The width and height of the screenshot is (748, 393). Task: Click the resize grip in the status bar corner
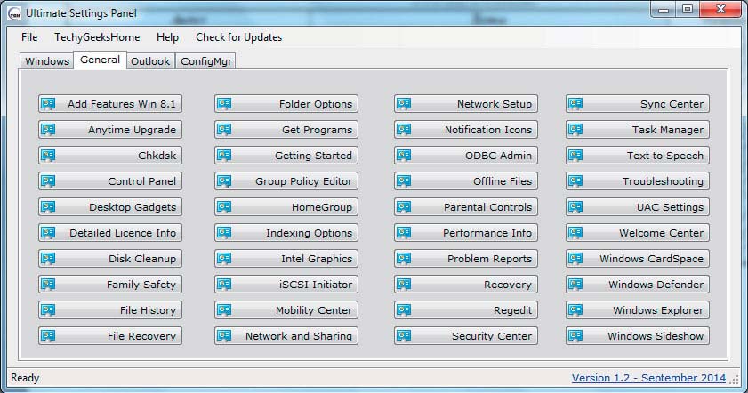735,380
